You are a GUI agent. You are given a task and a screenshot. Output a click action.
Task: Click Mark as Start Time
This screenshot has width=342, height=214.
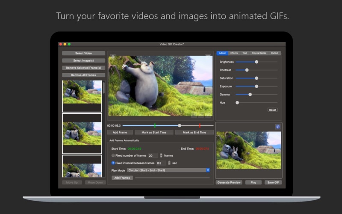pos(154,132)
